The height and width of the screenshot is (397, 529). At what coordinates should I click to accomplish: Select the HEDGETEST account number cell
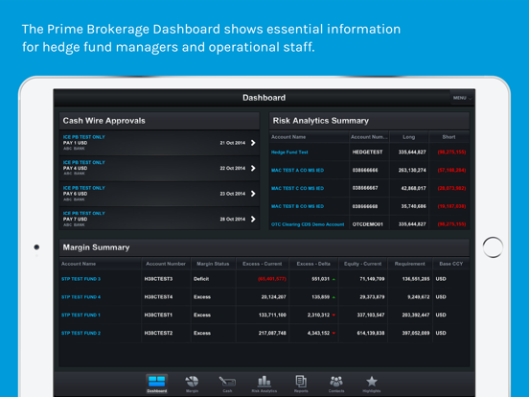(x=367, y=152)
